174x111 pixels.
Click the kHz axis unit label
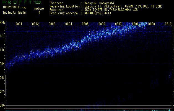2,22
